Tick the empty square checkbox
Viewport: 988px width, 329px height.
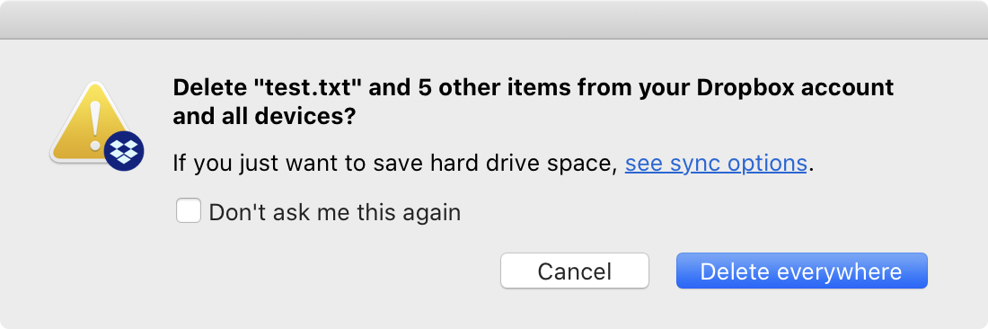click(189, 211)
